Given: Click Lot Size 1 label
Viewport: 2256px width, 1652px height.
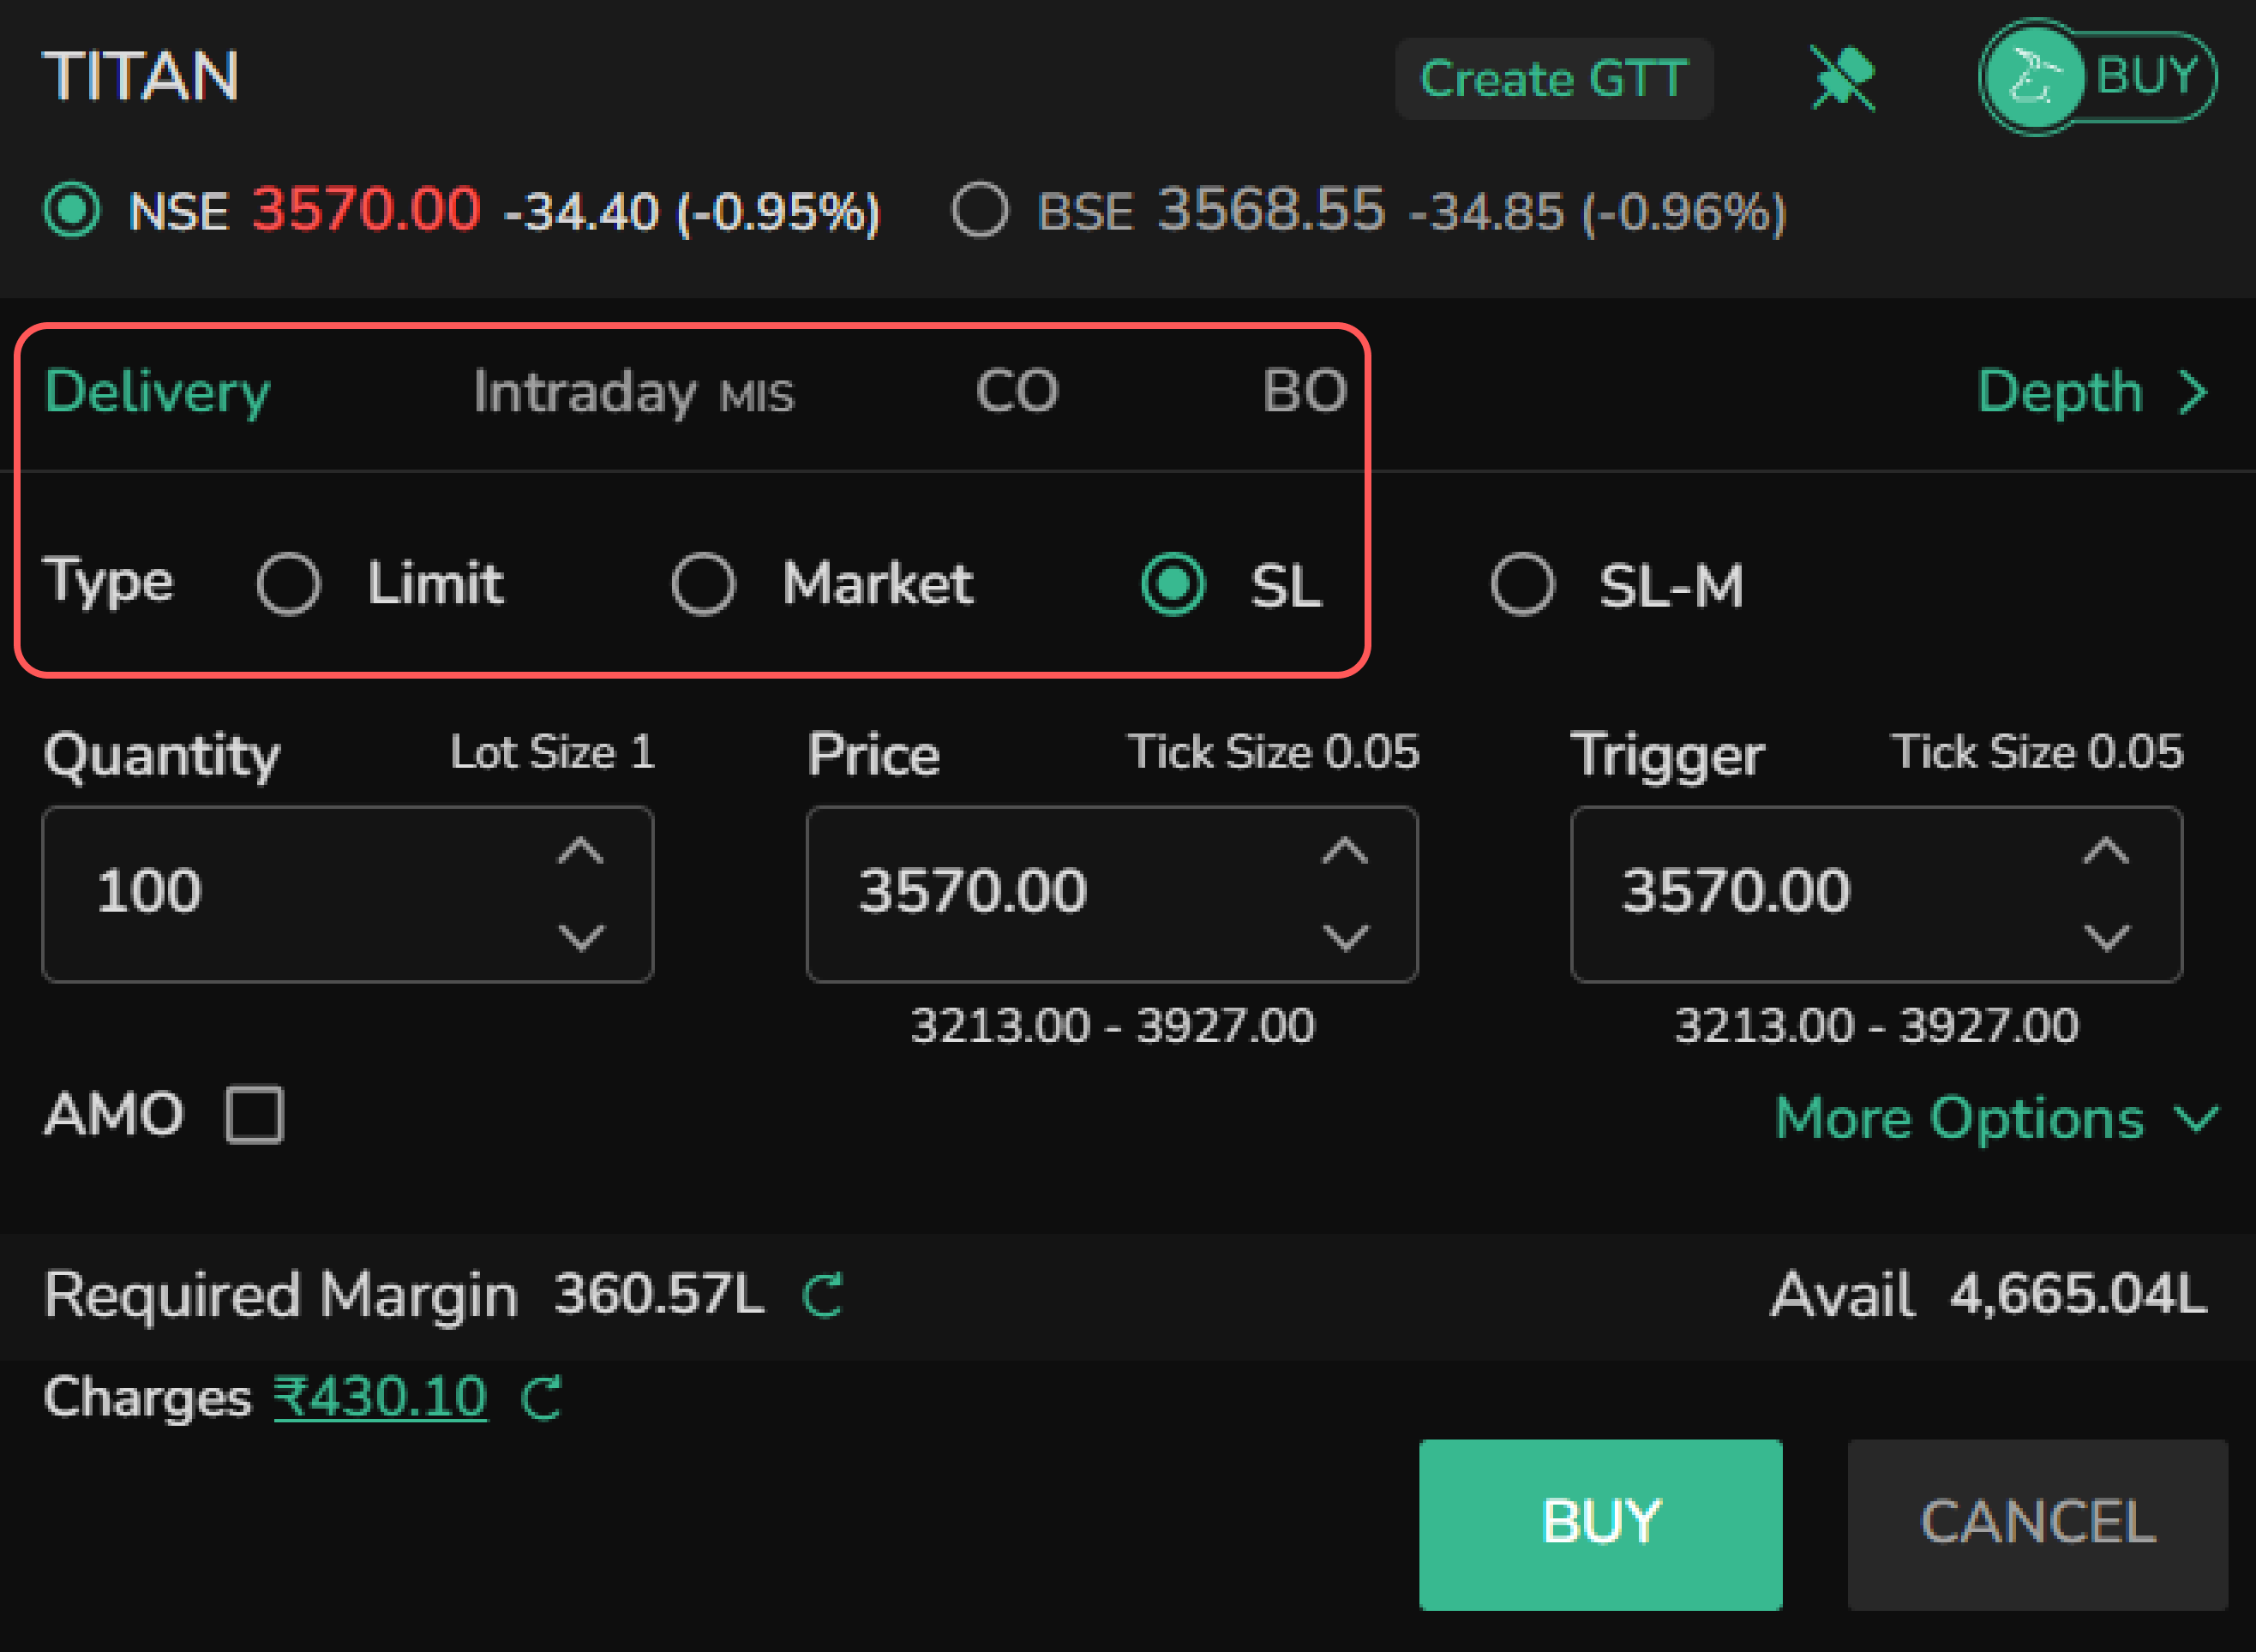Looking at the screenshot, I should coord(552,752).
